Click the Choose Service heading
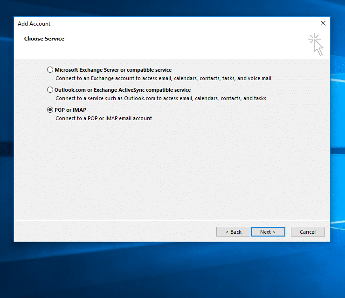The width and height of the screenshot is (345, 298). 44,39
